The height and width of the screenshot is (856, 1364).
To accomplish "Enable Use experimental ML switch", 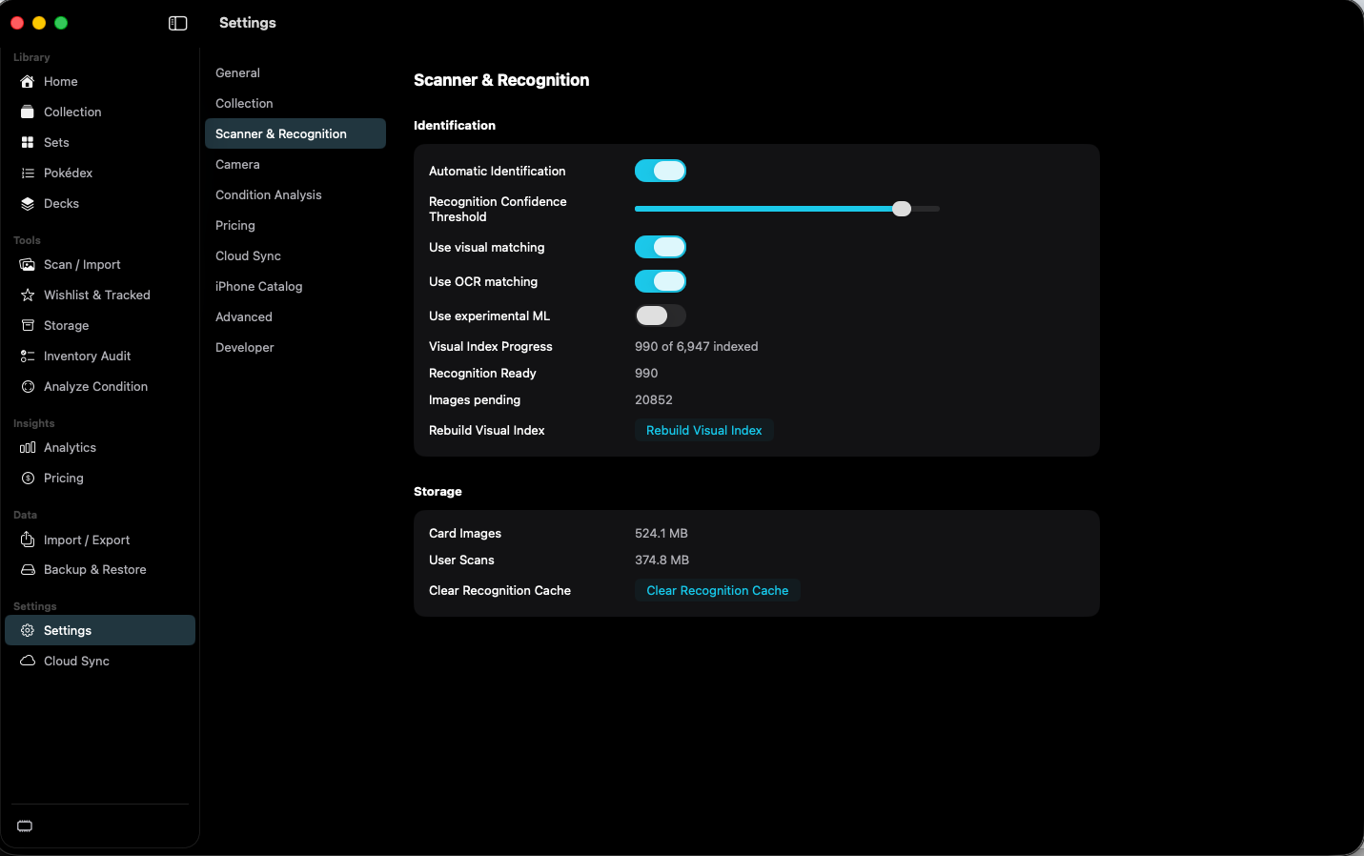I will click(661, 316).
